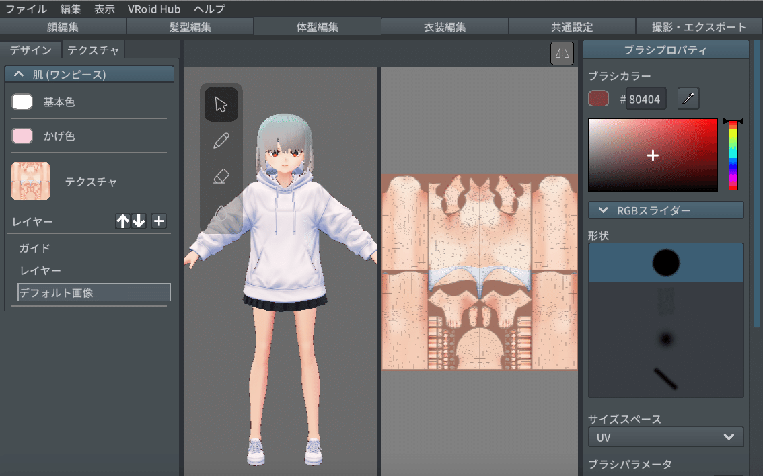Toggle the mirror symmetry icon
Screen dimensions: 763x476
click(x=562, y=53)
